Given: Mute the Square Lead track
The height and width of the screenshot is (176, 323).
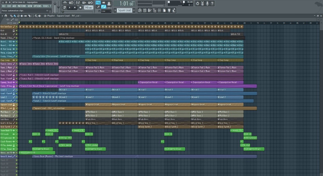Looking at the screenshot, I should (x=17, y=105).
